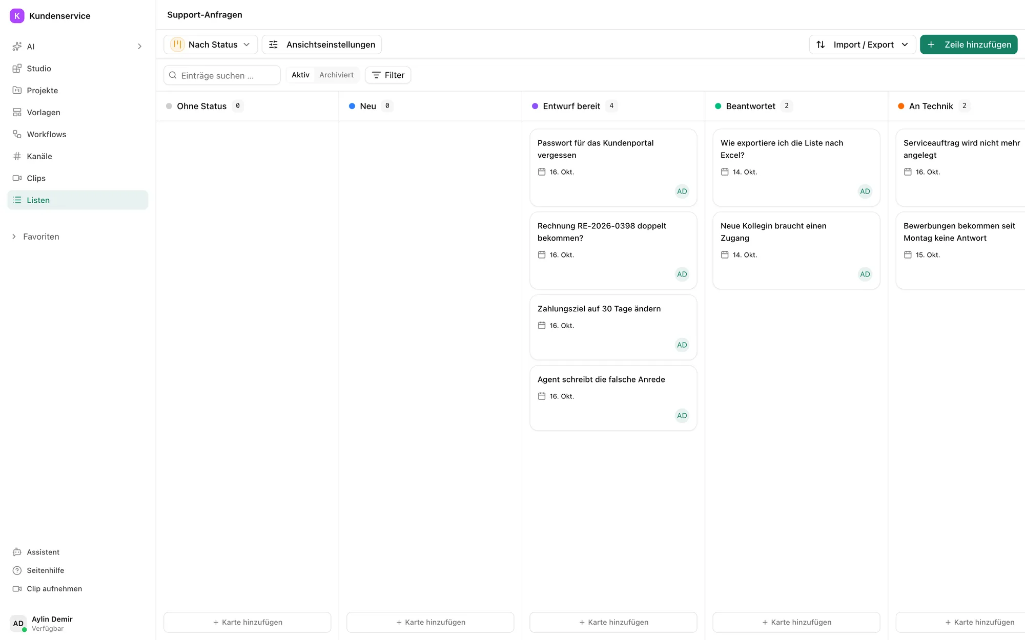Image resolution: width=1025 pixels, height=640 pixels.
Task: Click the calendar icon on Zahlungsziel card
Action: pyautogui.click(x=542, y=326)
